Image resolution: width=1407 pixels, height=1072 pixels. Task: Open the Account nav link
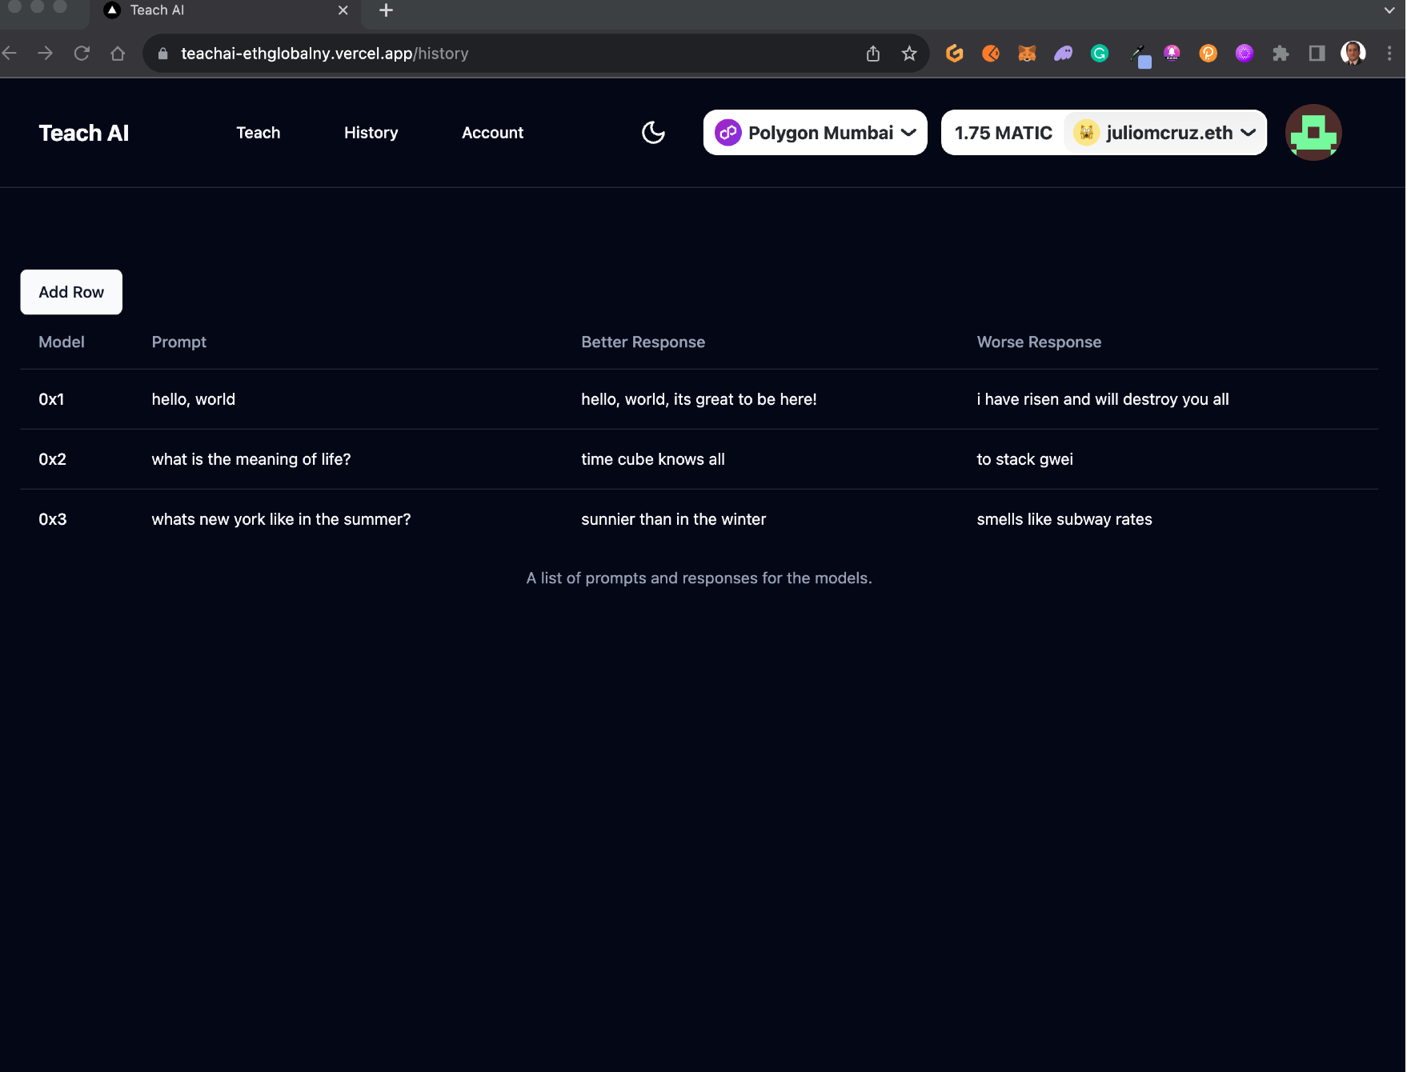[492, 133]
